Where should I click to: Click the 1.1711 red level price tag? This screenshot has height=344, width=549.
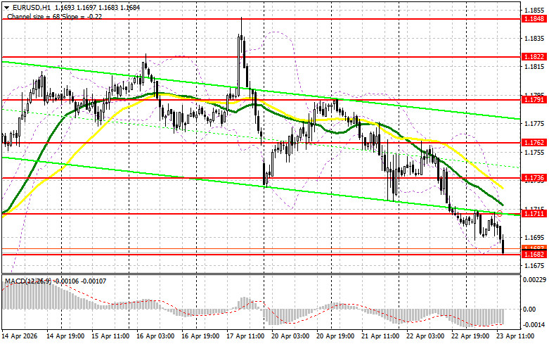534,213
